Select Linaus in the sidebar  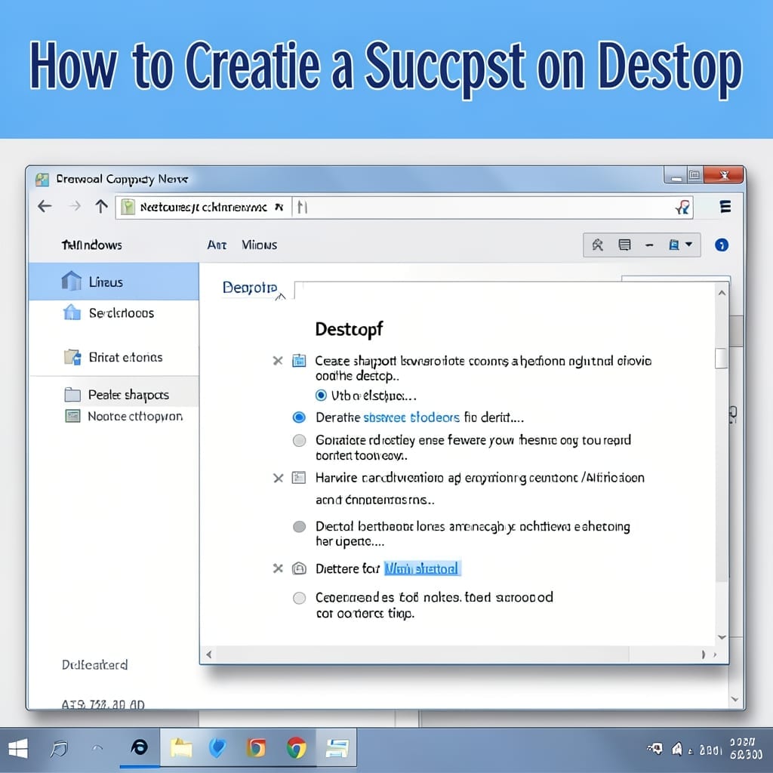click(x=114, y=282)
